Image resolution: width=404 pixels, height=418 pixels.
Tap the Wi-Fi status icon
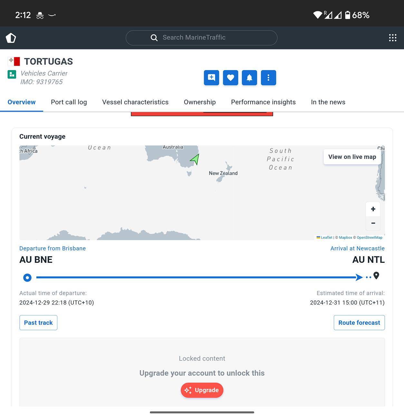coord(318,15)
